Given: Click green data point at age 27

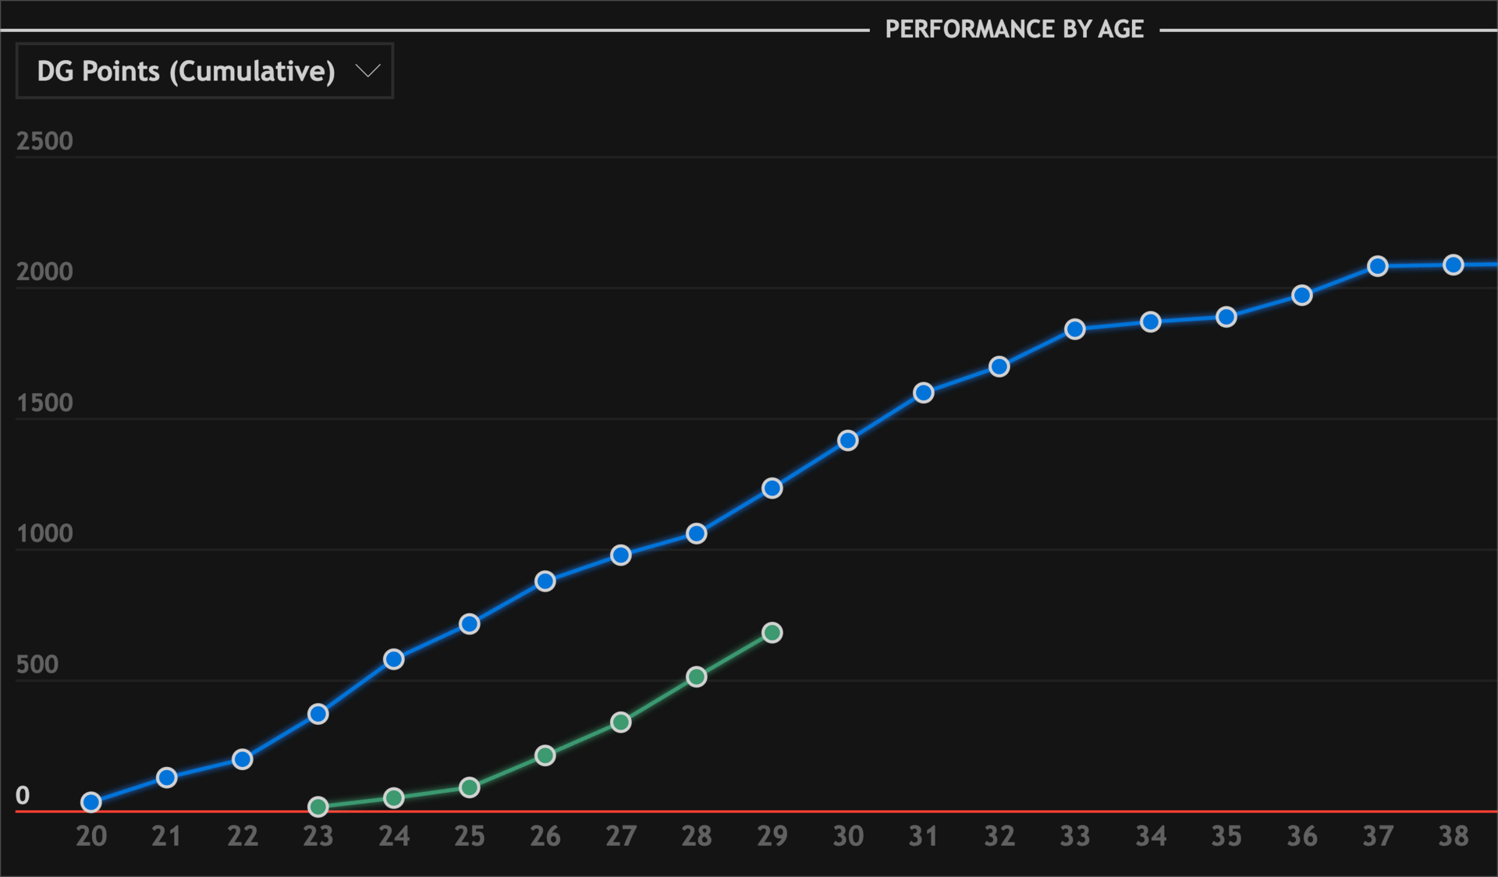Looking at the screenshot, I should pyautogui.click(x=620, y=723).
